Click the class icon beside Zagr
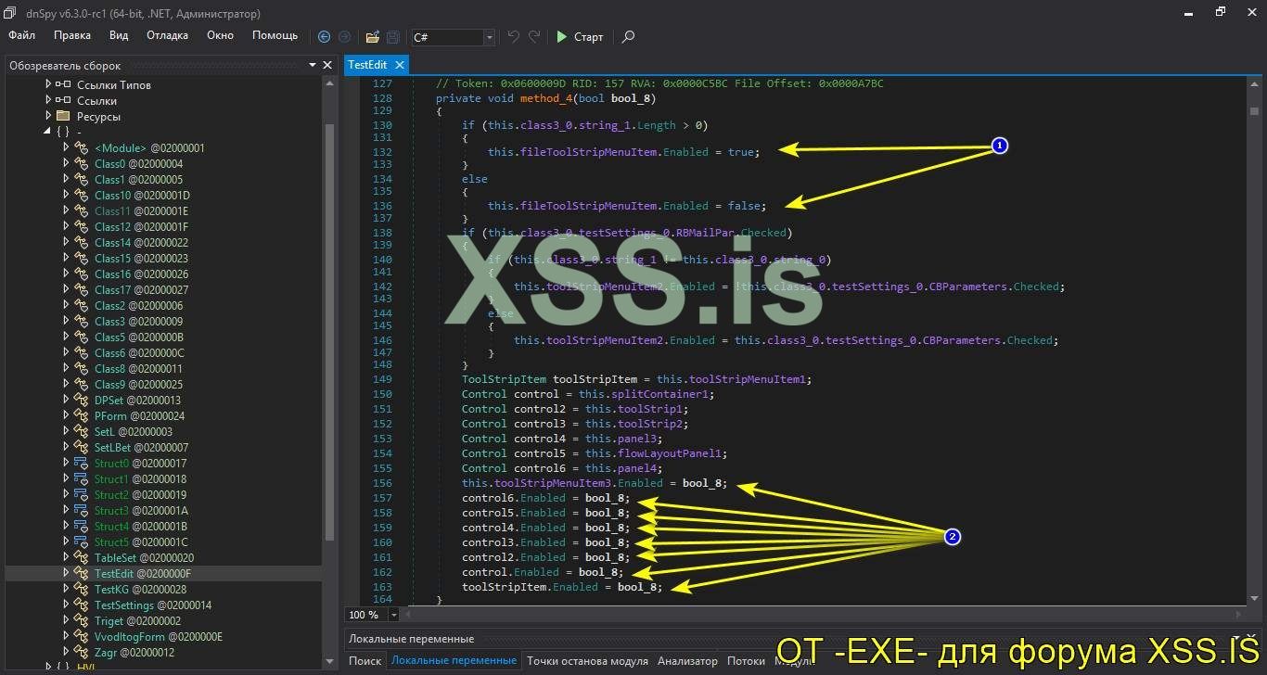The height and width of the screenshot is (675, 1267). (x=81, y=653)
